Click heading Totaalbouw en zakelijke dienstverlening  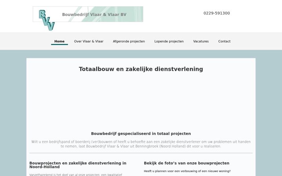point(141,69)
